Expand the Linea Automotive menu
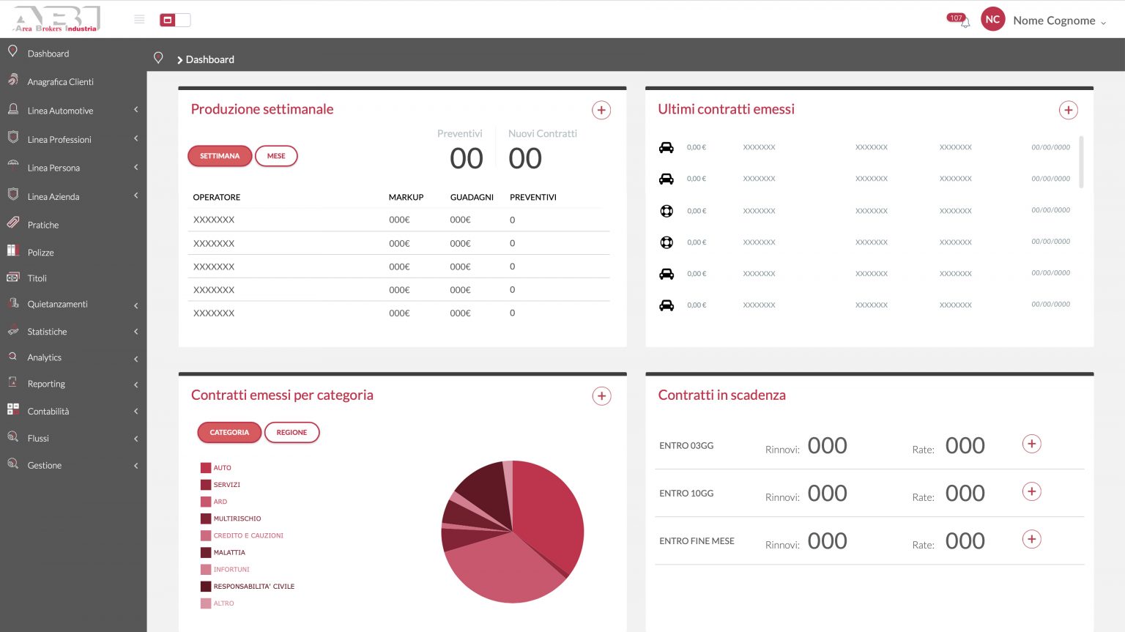The height and width of the screenshot is (632, 1125). click(60, 110)
